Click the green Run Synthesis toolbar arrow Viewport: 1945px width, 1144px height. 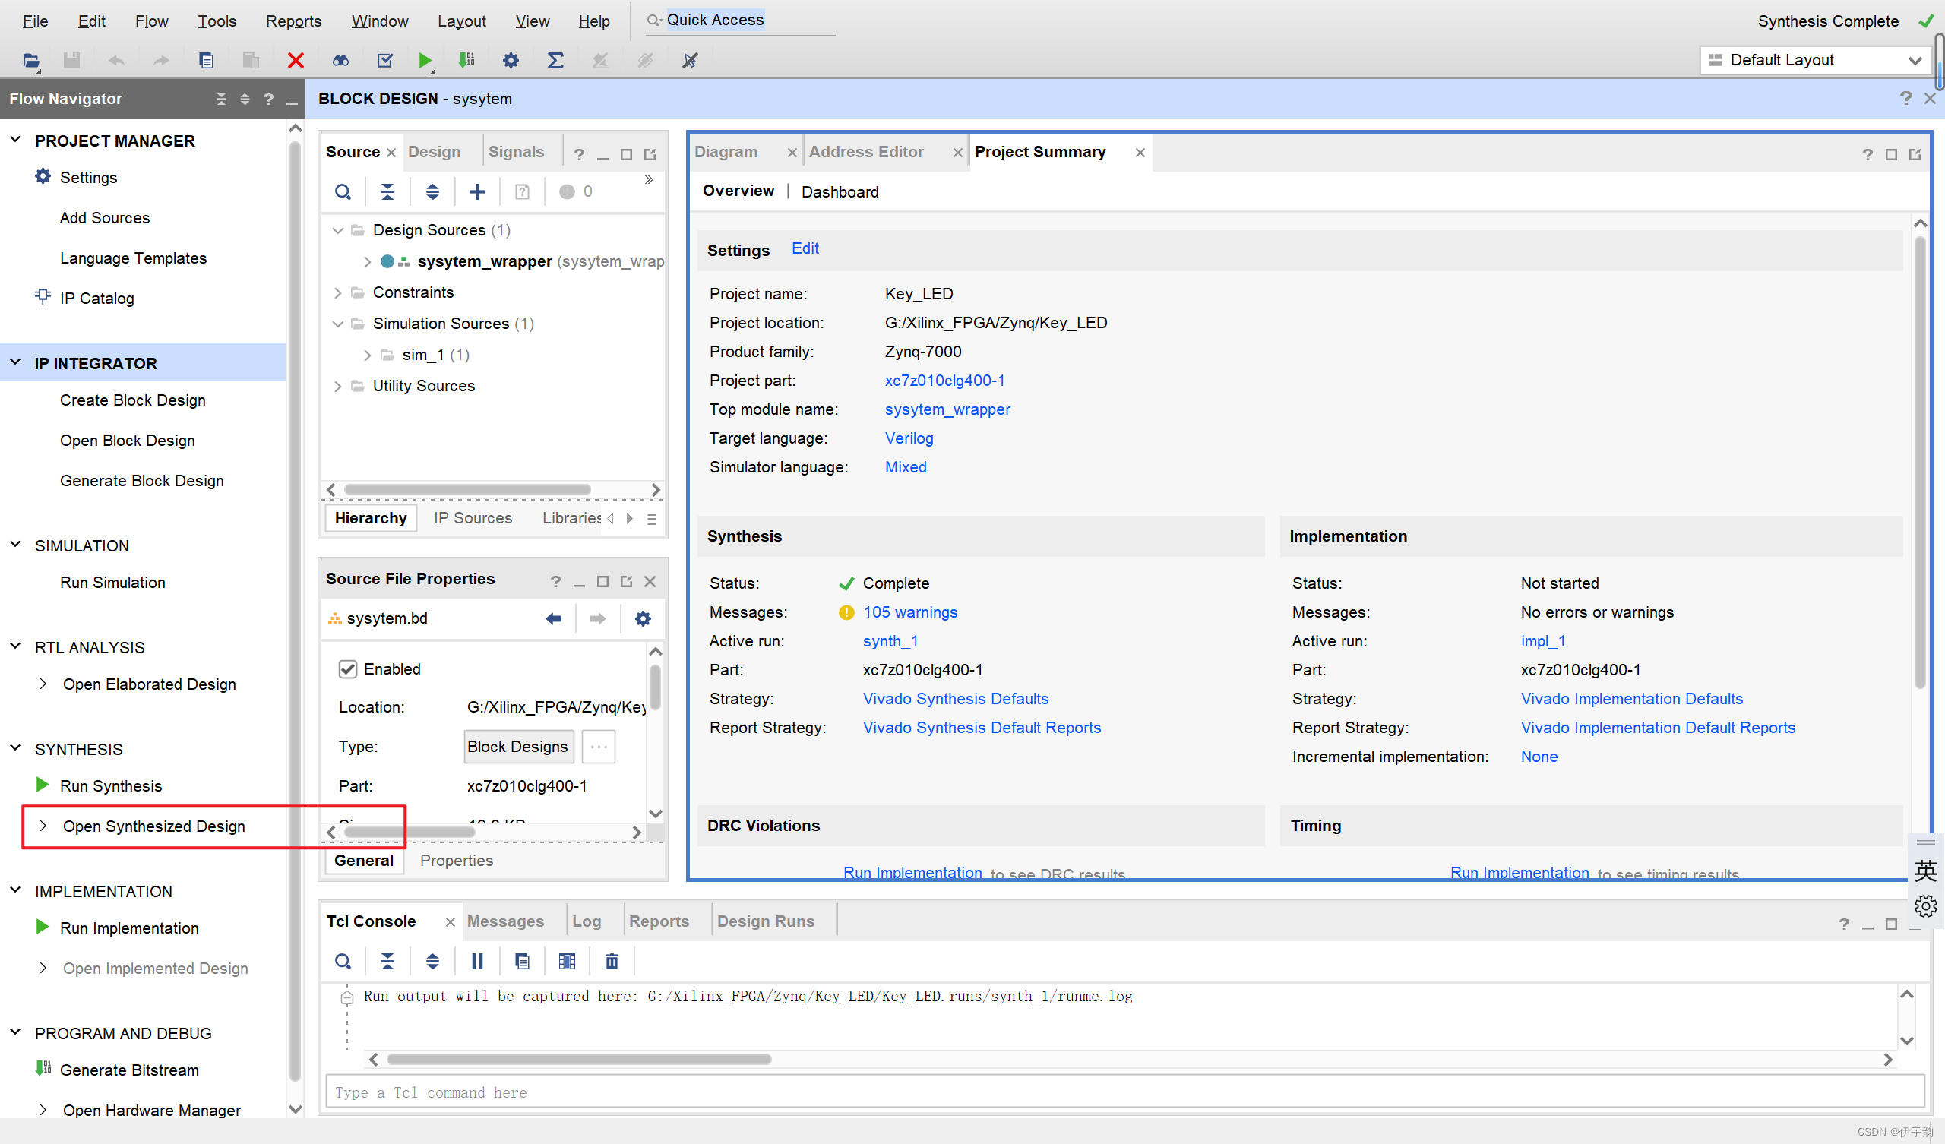[425, 60]
